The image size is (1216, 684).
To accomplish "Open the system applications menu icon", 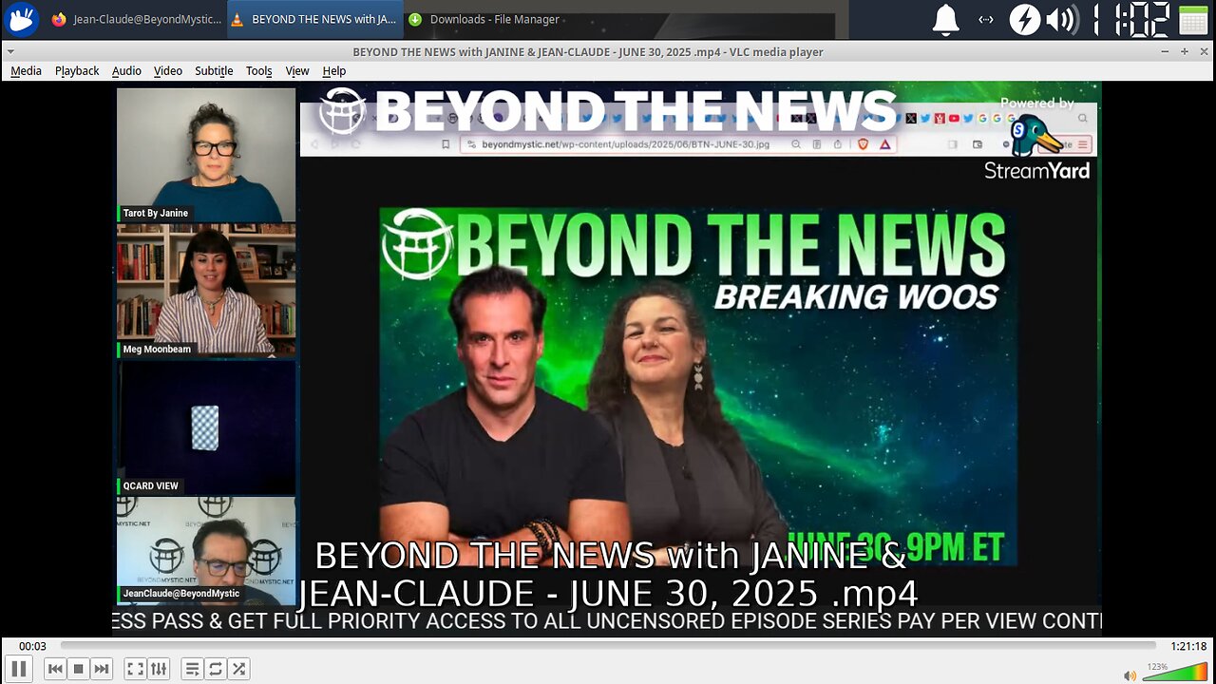I will point(21,19).
